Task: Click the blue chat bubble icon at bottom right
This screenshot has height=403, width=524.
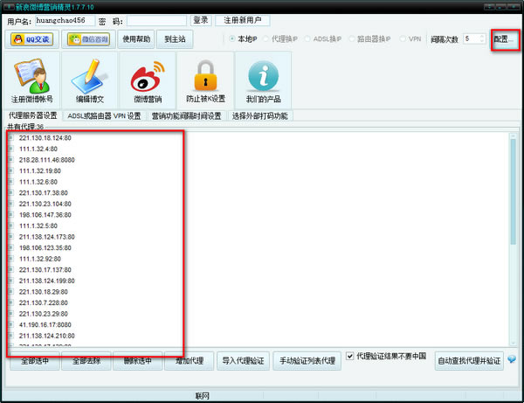Action: [512, 359]
